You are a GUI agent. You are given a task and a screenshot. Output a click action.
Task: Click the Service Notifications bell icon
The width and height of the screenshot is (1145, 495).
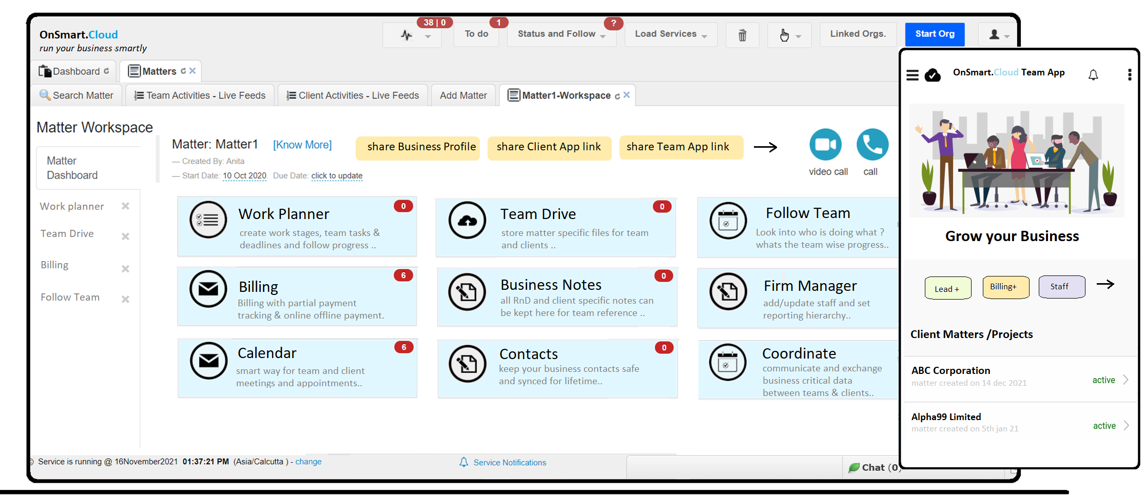463,462
